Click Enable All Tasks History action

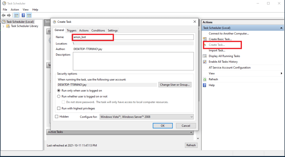[223, 62]
